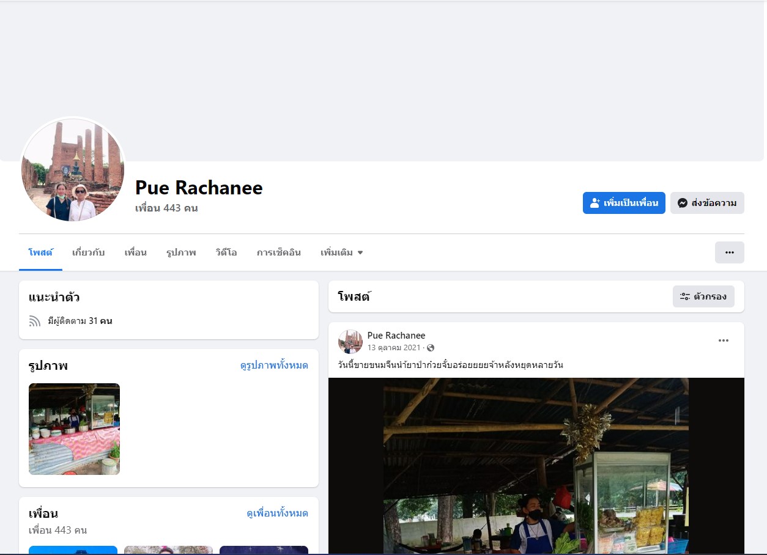Click the add friend icon in blue button
Screen dimensions: 767x555
(595, 203)
